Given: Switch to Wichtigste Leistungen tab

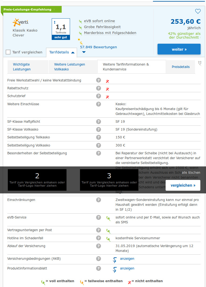Looking at the screenshot, I should (x=22, y=67).
